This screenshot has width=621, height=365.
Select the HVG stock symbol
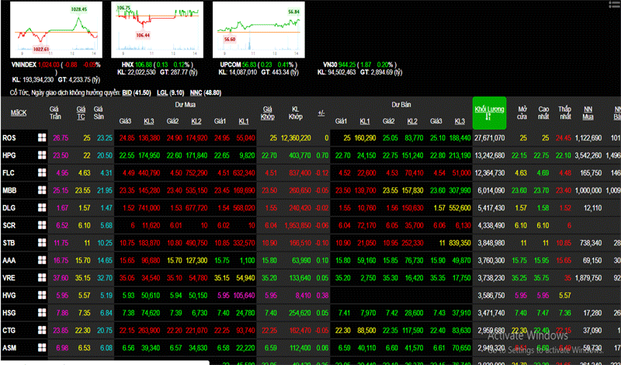coord(9,295)
